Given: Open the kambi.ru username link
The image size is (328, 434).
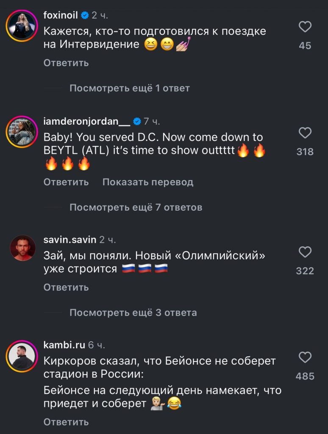Looking at the screenshot, I should (x=64, y=345).
